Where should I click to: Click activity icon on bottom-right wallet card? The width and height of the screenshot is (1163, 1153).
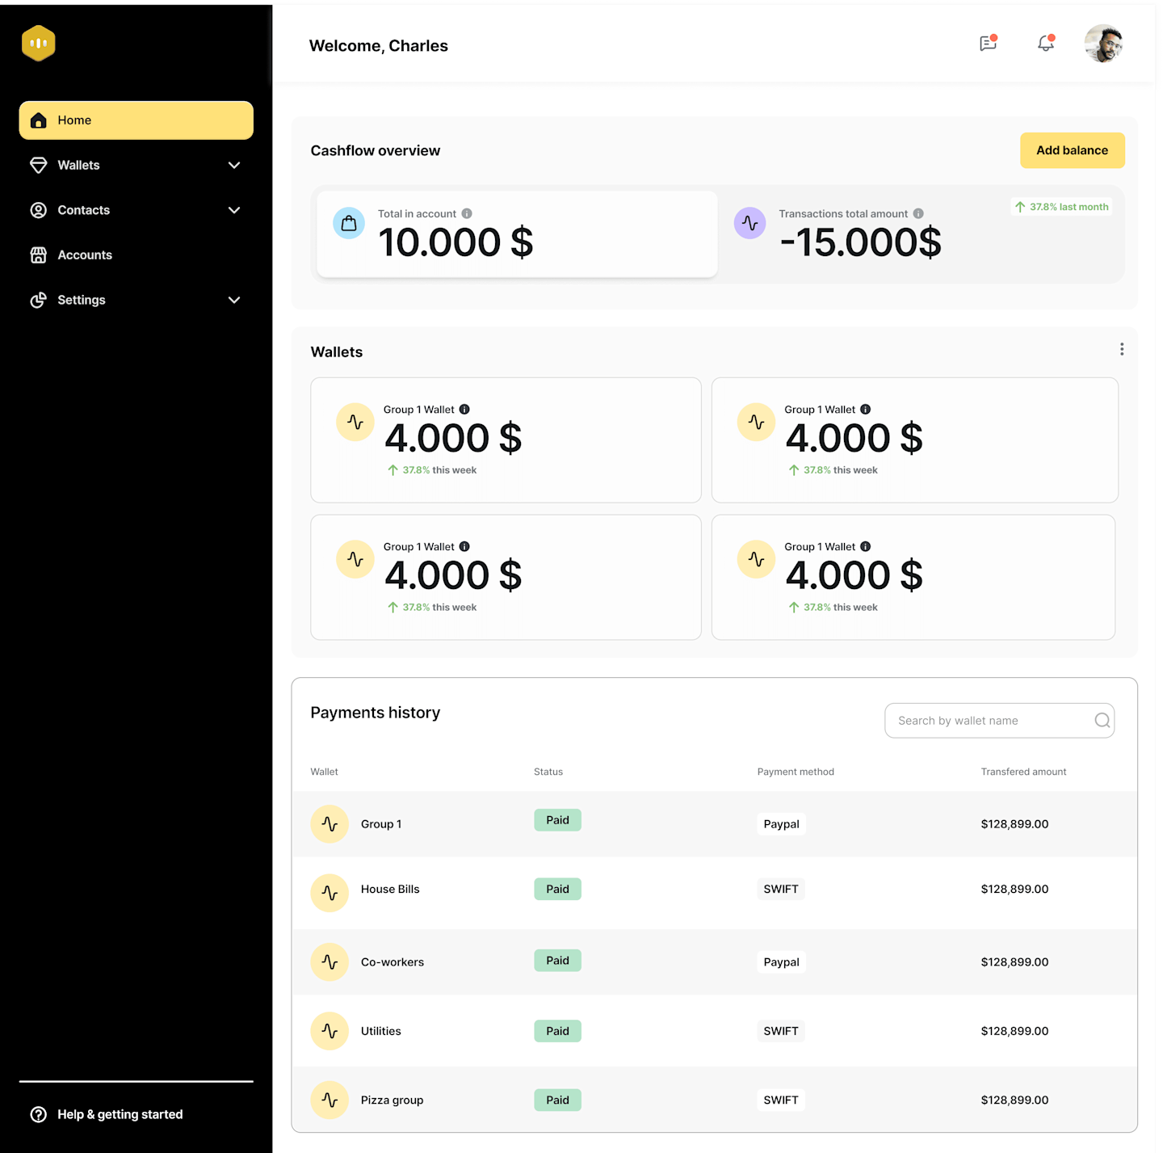[756, 559]
